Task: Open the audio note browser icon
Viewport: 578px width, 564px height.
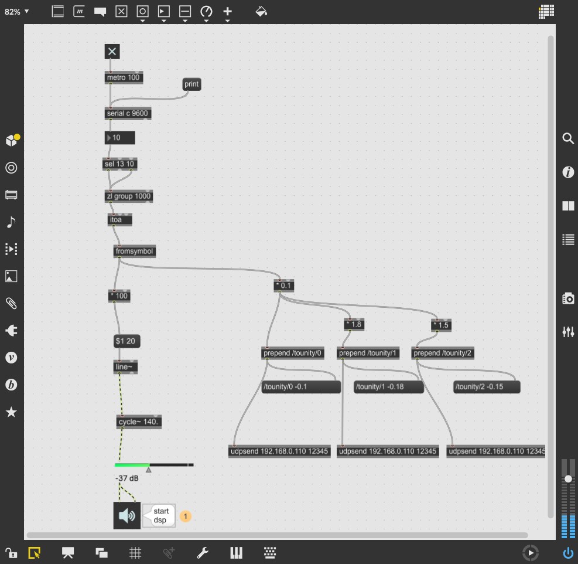Action: coord(11,222)
